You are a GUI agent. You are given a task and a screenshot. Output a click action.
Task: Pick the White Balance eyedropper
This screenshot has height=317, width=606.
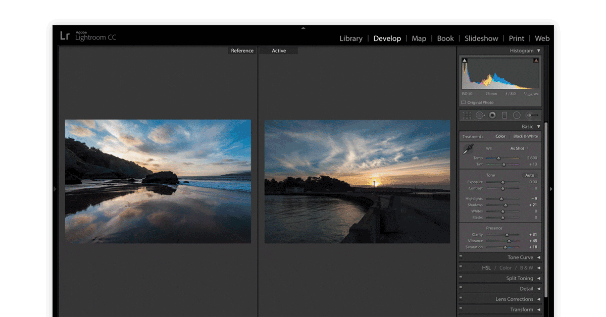click(467, 149)
